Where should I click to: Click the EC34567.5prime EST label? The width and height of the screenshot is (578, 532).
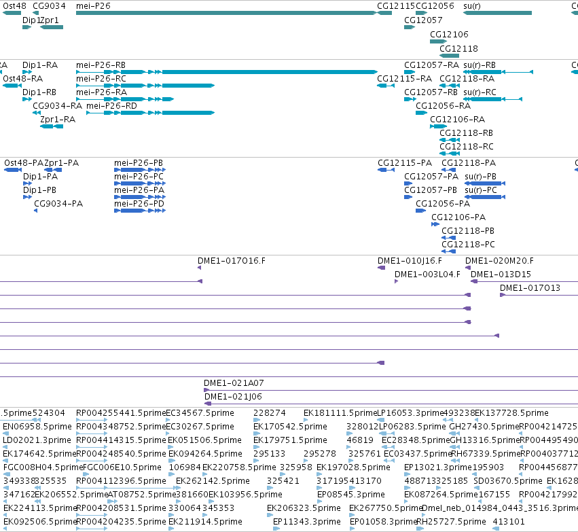click(x=200, y=413)
